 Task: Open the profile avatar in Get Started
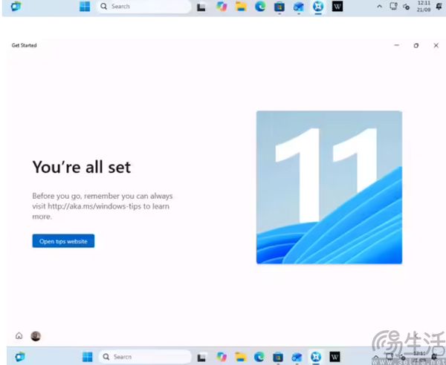(36, 336)
